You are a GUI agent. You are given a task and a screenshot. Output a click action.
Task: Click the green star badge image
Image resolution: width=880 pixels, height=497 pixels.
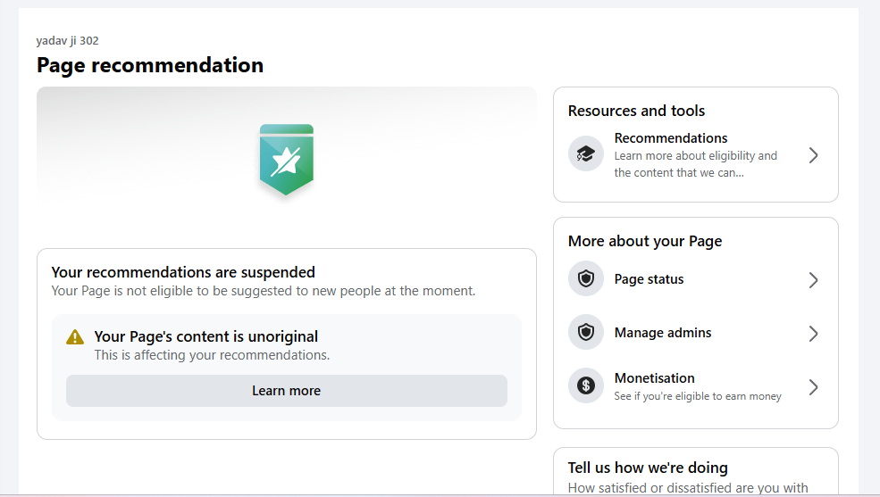point(286,160)
